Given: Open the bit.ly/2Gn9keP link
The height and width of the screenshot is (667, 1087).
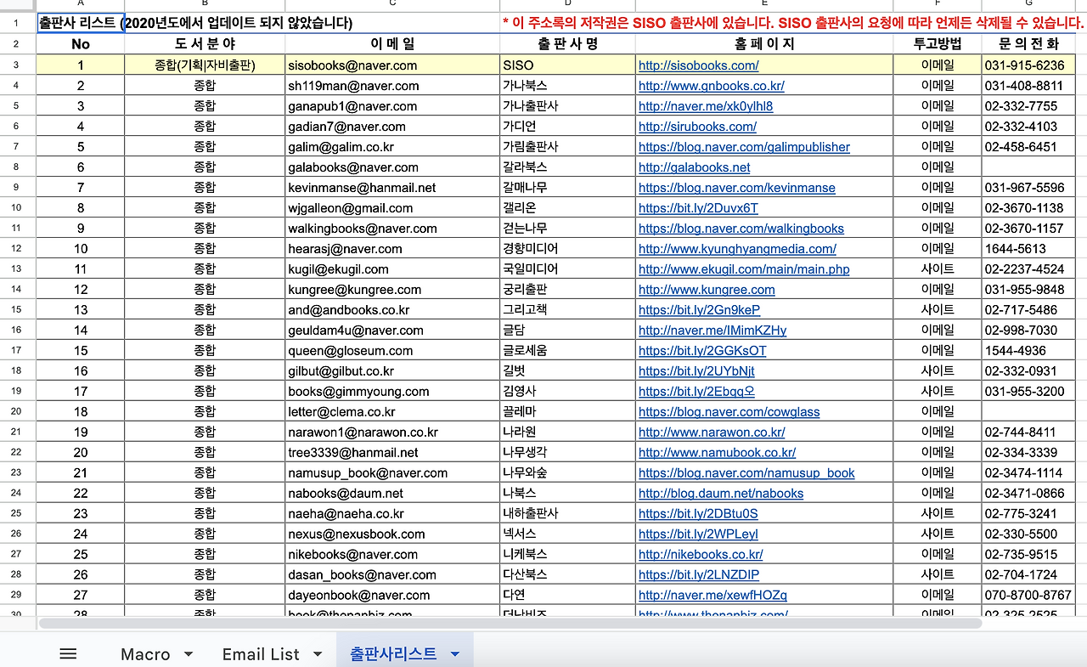Looking at the screenshot, I should coord(699,310).
